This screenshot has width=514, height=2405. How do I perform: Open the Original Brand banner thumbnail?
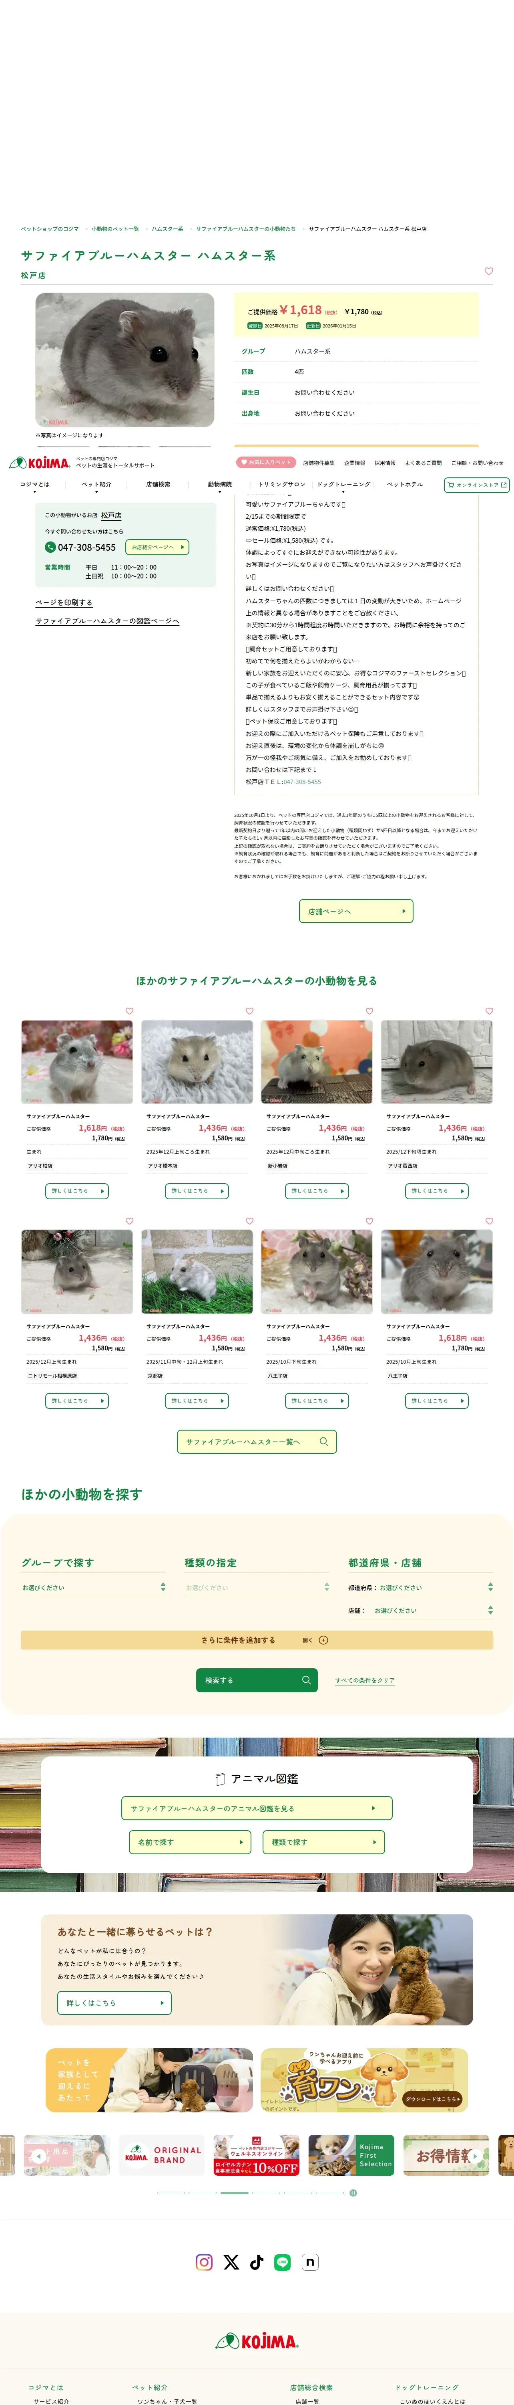(162, 2155)
